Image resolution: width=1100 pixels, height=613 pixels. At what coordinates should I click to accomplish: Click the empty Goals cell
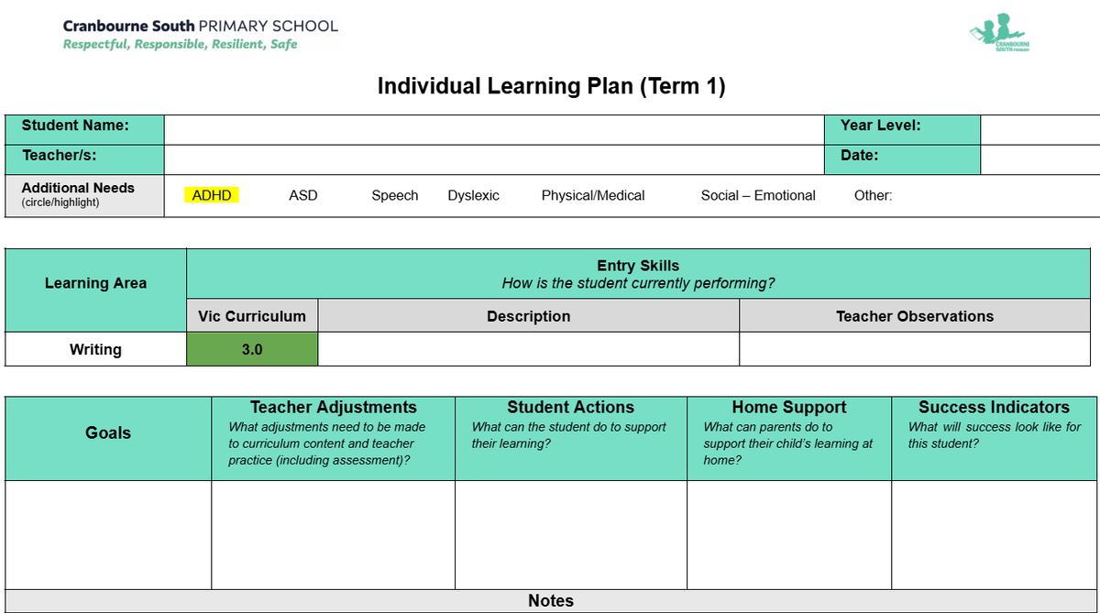pyautogui.click(x=108, y=534)
